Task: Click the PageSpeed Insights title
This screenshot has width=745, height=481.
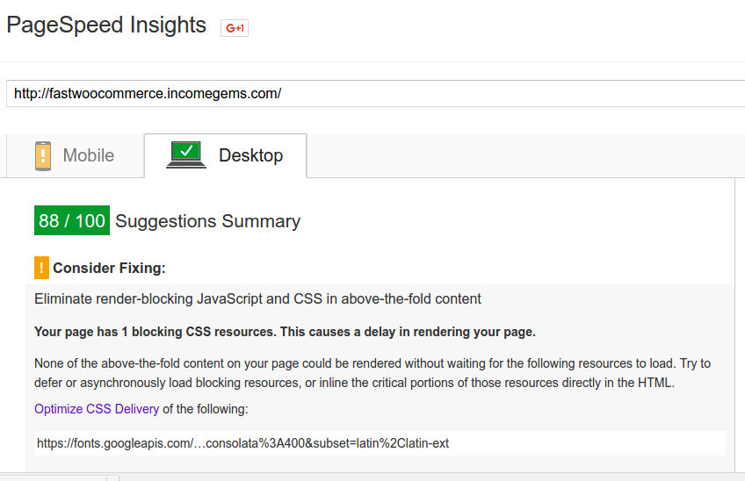Action: [x=106, y=25]
